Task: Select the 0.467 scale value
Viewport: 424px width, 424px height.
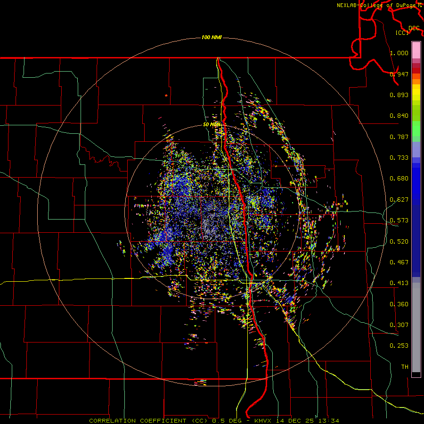Action: pyautogui.click(x=399, y=262)
